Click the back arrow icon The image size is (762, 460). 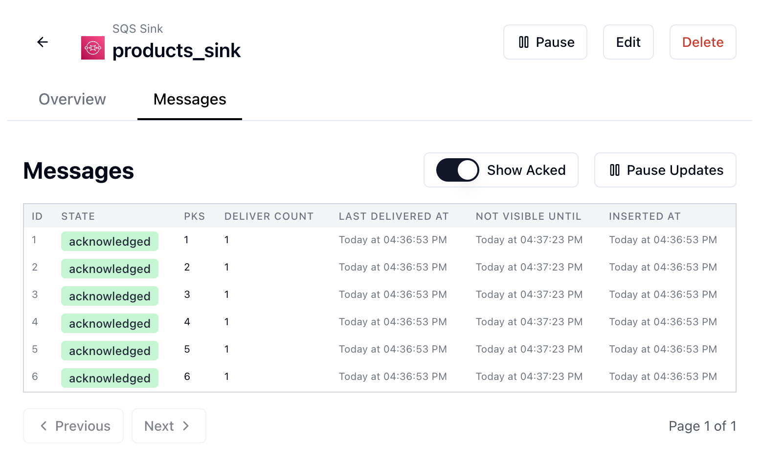tap(43, 42)
